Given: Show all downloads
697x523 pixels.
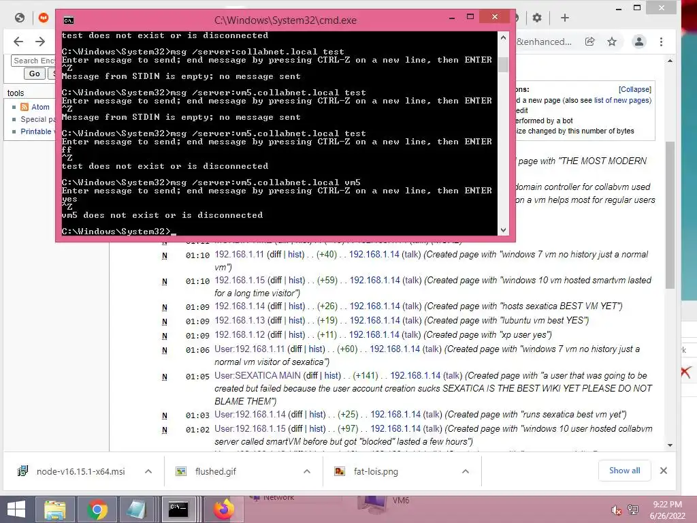Looking at the screenshot, I should point(625,471).
